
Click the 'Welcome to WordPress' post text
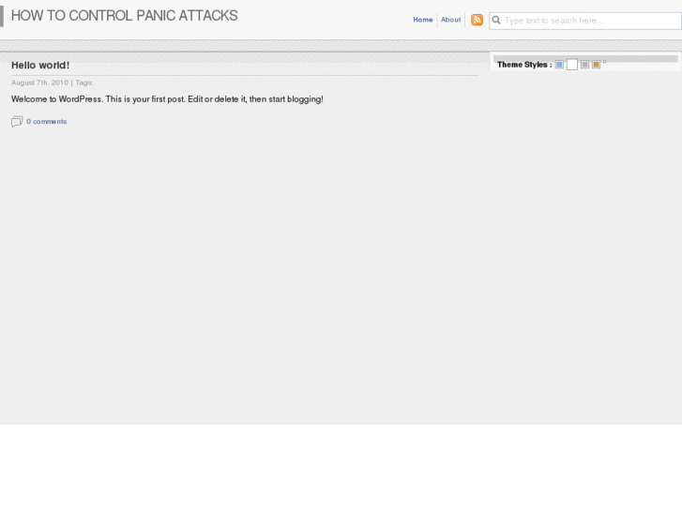click(167, 99)
